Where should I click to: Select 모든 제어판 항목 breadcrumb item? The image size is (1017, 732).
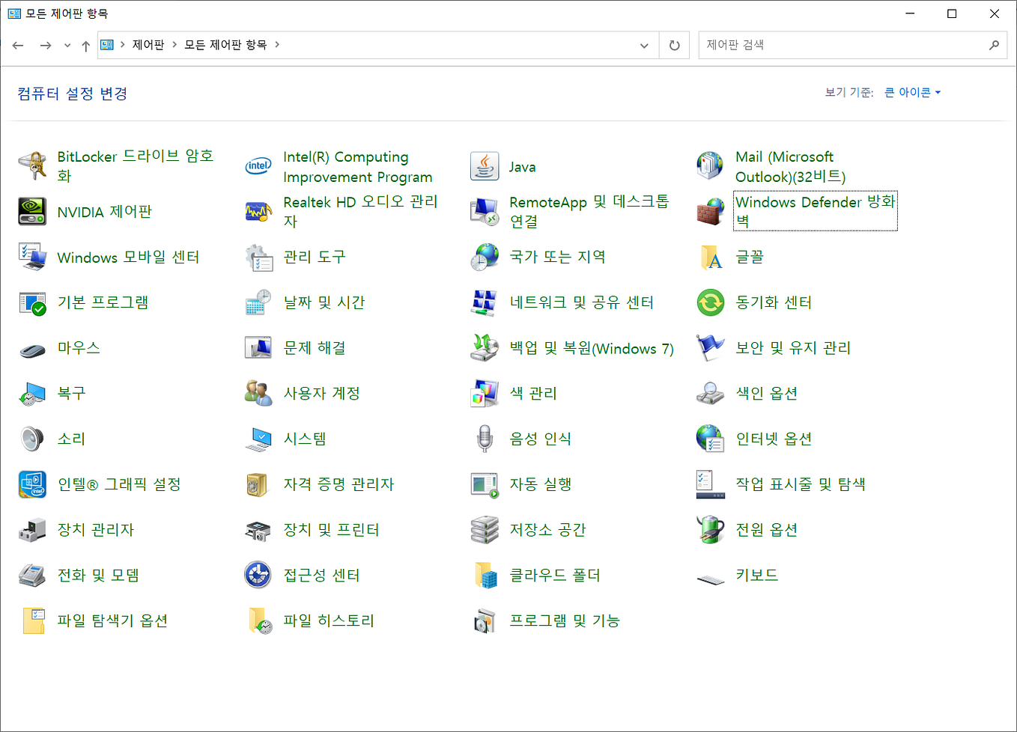click(x=225, y=45)
